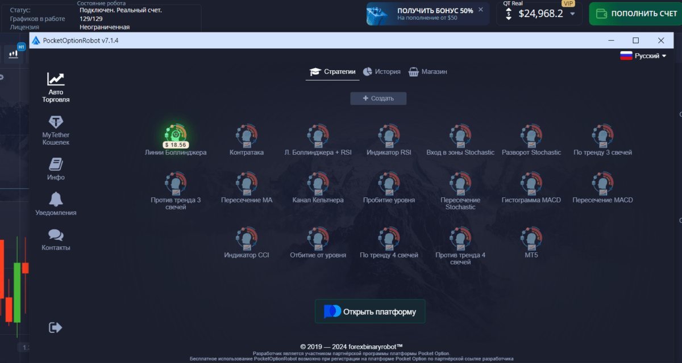This screenshot has width=682, height=363.
Task: Choose the Индикатор CCI strategy icon
Action: click(247, 239)
